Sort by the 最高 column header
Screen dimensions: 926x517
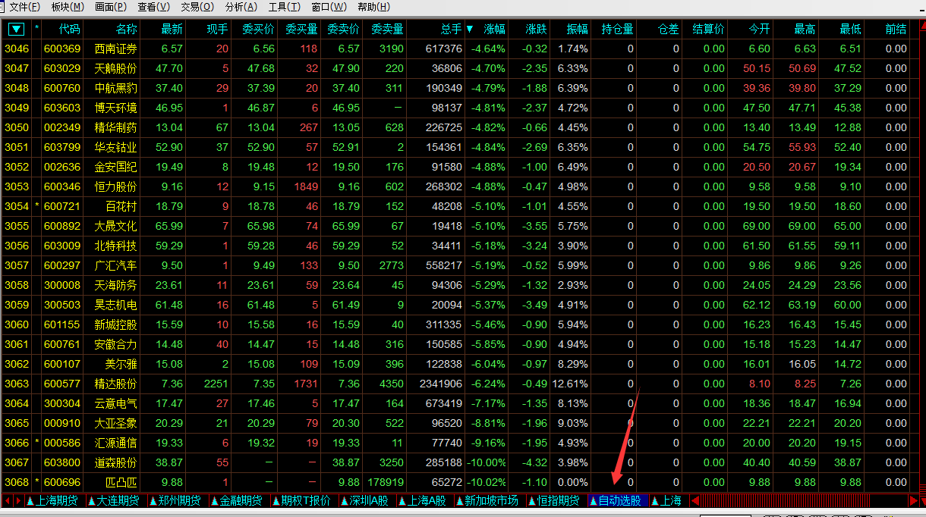point(805,29)
